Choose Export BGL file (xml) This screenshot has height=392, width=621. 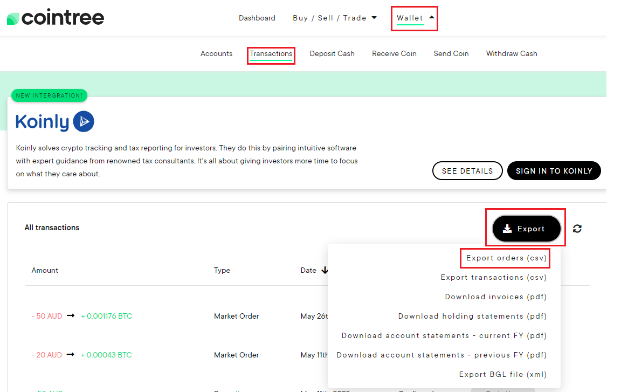(x=502, y=374)
